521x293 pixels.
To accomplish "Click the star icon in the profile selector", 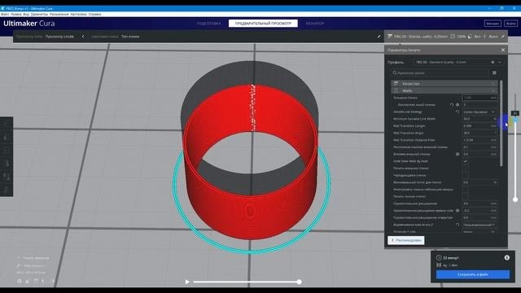I will (x=493, y=62).
